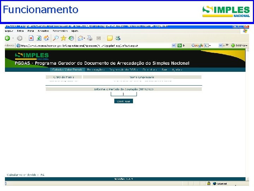Open the Arquivo menu
The image size is (254, 191).
click(9, 31)
